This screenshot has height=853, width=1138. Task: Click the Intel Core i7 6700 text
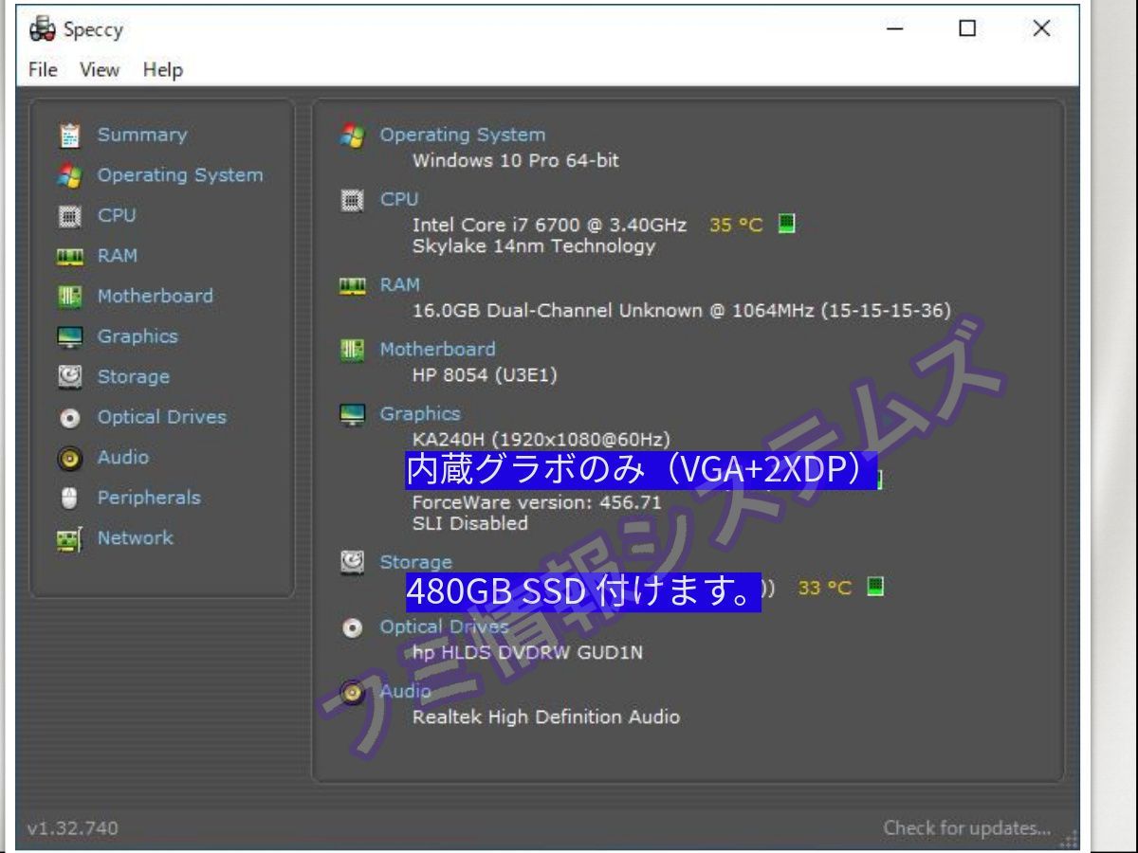point(549,225)
